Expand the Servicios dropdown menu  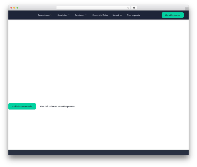pos(63,15)
